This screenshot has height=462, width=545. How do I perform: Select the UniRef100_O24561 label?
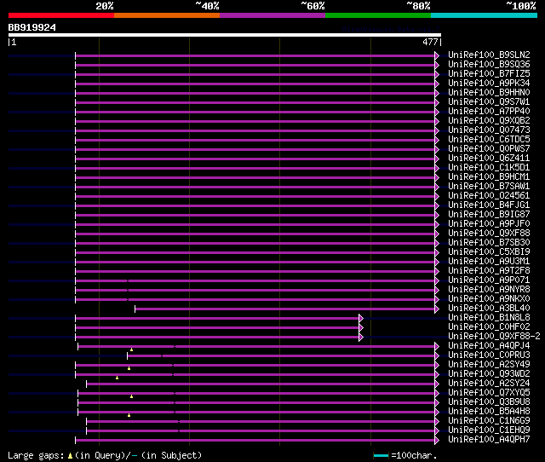(x=489, y=196)
